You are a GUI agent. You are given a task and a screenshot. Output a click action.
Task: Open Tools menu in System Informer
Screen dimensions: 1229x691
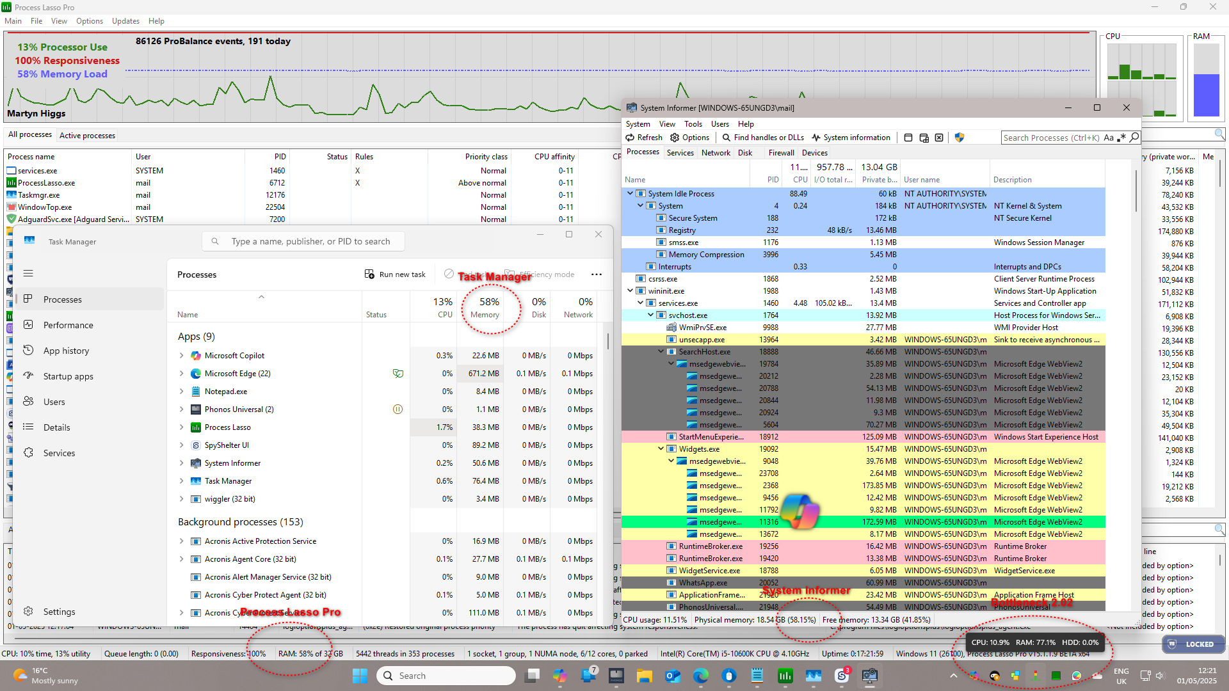tap(693, 124)
